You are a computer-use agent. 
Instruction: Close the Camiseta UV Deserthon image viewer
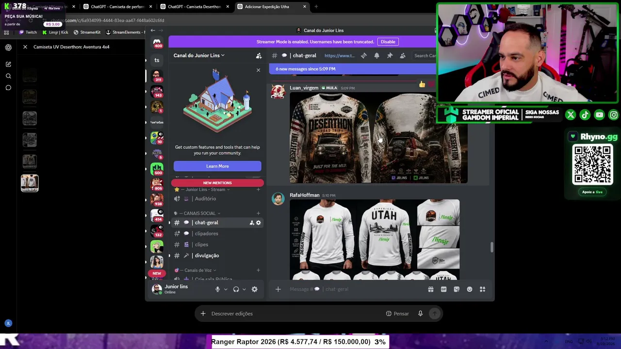[x=25, y=47]
